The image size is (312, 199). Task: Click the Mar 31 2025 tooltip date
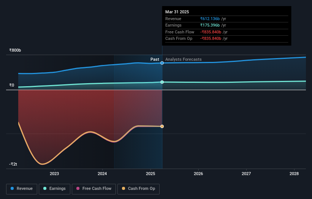tap(177, 12)
